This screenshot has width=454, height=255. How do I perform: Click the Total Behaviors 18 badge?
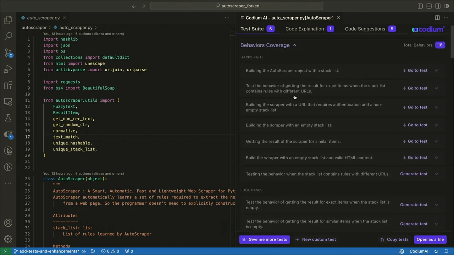(440, 45)
